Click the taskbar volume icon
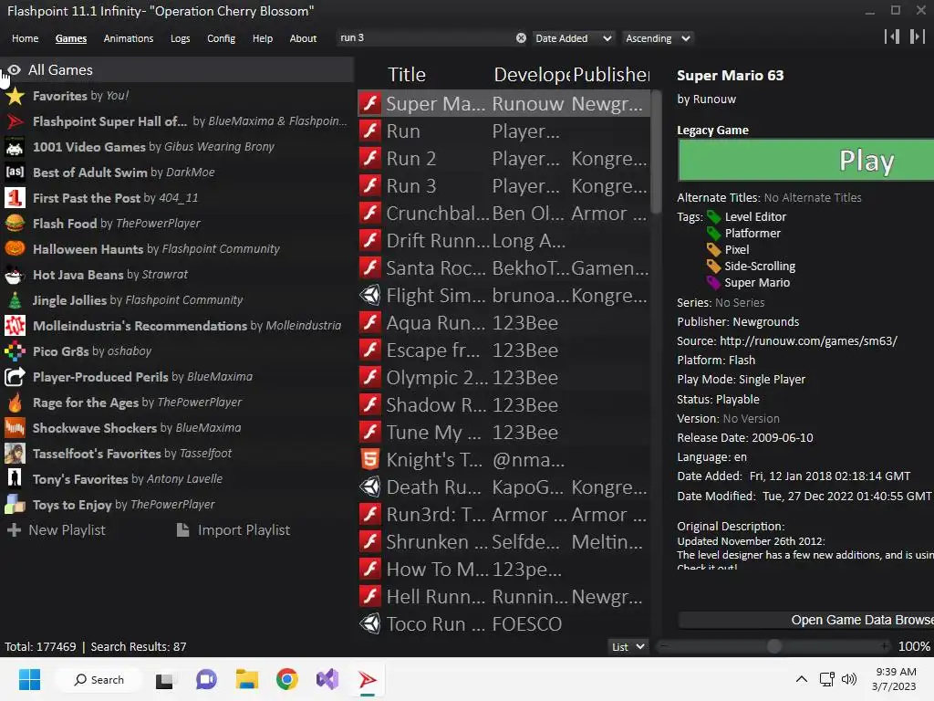The width and height of the screenshot is (934, 701). [849, 679]
